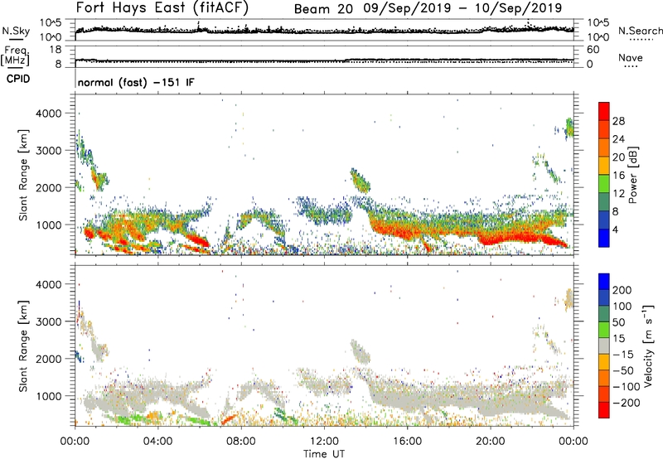Screen dimensions: 663x459
Task: Click the "N.Search" legend label
Action: pyautogui.click(x=640, y=31)
